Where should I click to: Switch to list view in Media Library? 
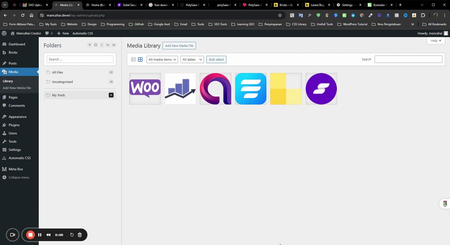133,60
